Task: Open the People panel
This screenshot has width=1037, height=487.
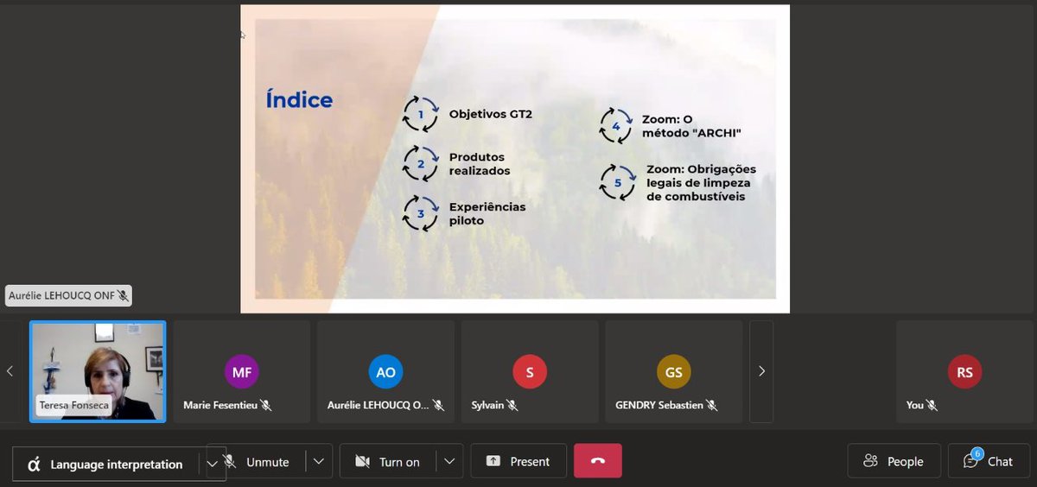Action: pyautogui.click(x=894, y=461)
